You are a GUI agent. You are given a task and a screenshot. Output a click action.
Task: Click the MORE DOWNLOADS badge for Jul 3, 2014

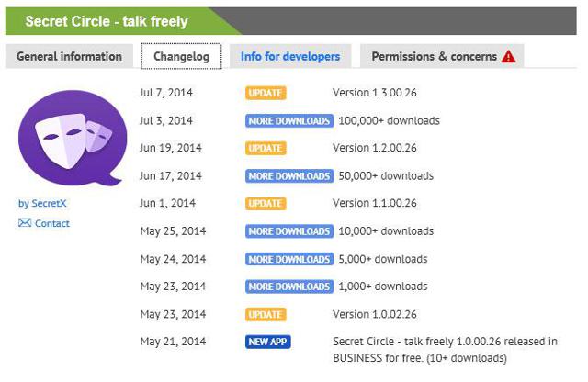289,120
